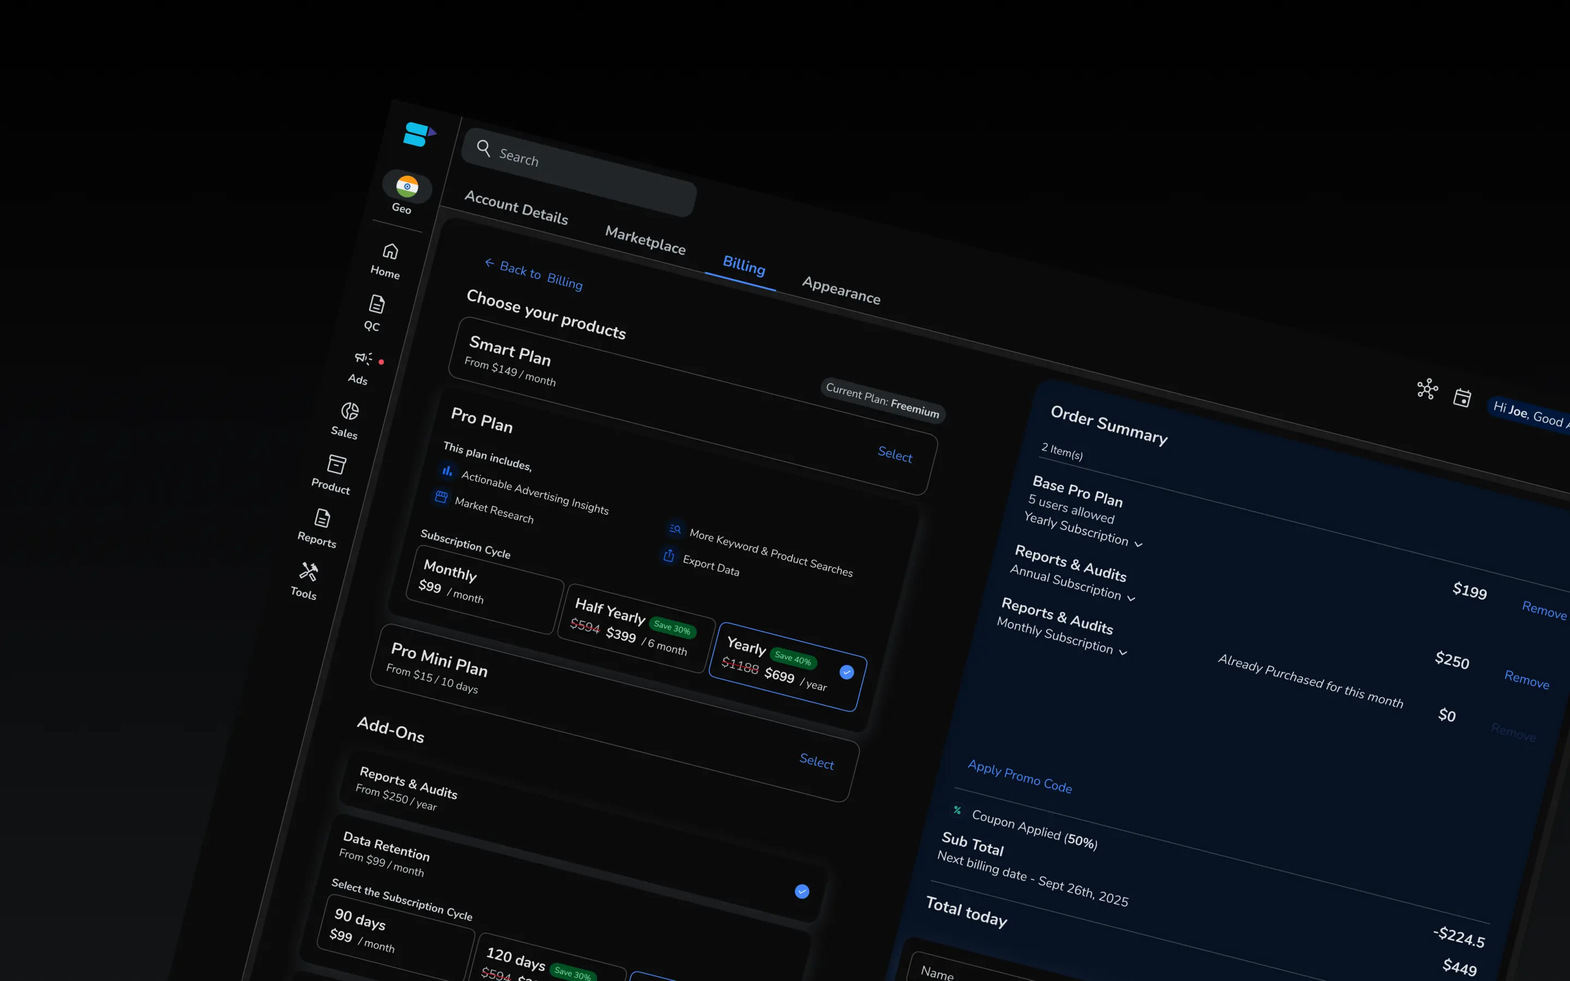Click the Next billing date text
Screen dimensions: 1570x981
click(x=1033, y=879)
